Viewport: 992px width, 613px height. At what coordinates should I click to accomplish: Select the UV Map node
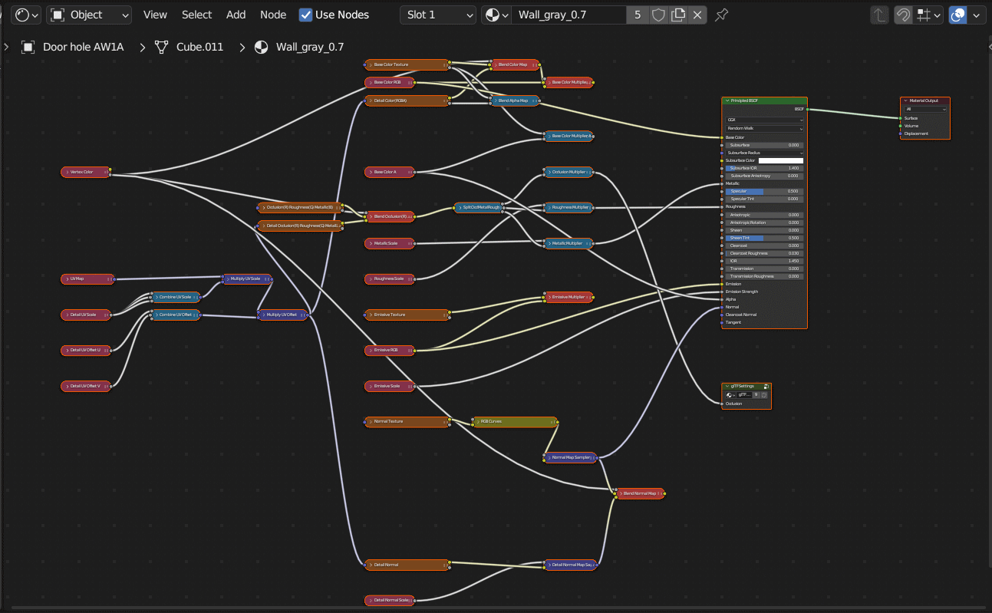coord(87,278)
